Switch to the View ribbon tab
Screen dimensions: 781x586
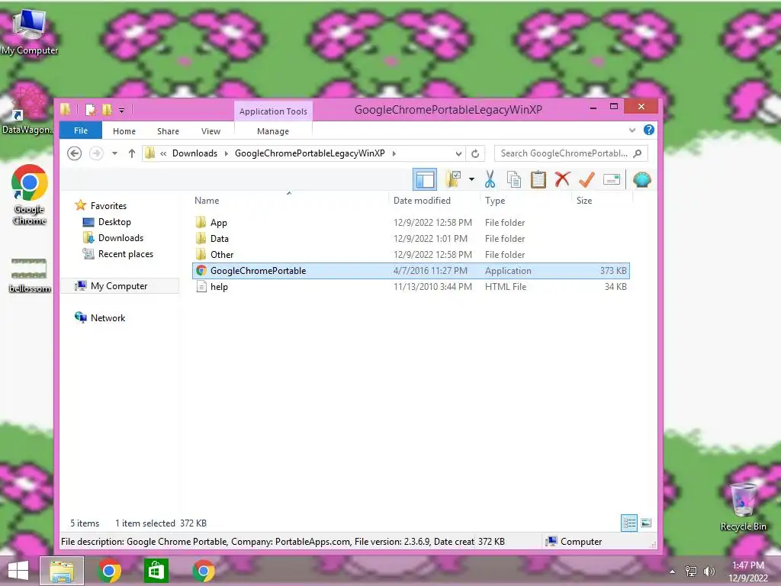(x=211, y=131)
